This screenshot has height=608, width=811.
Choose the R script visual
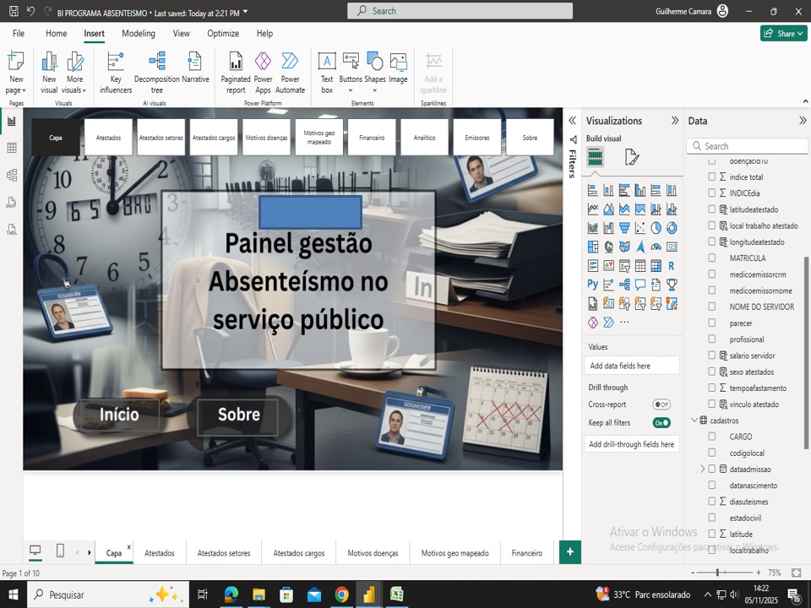pyautogui.click(x=672, y=265)
